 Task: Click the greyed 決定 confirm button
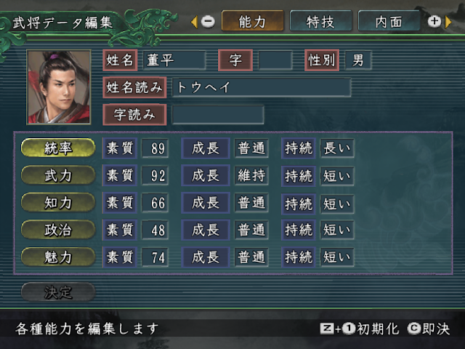(x=58, y=292)
